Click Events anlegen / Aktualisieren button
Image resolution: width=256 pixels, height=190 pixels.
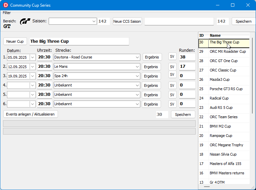pos(30,114)
